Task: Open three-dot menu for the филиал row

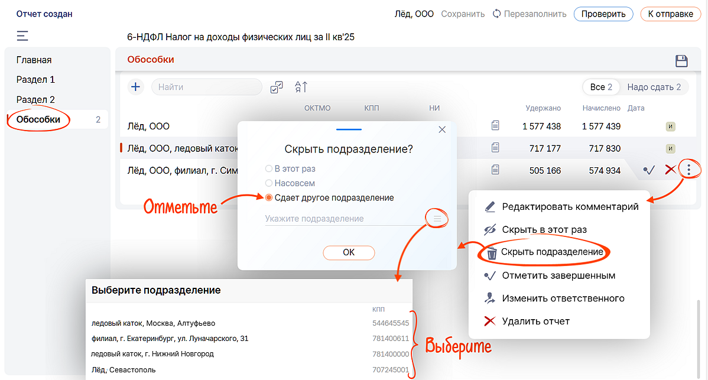Action: point(688,170)
